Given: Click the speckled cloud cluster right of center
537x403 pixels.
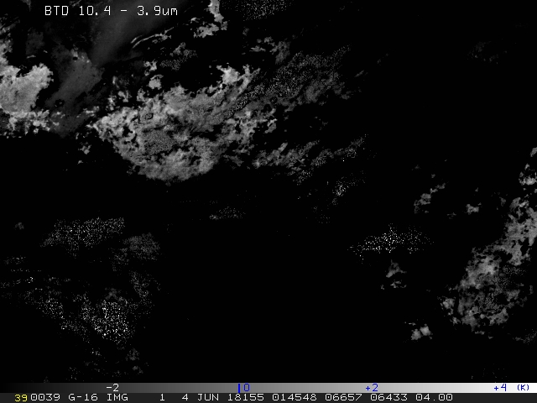Looking at the screenshot, I should pyautogui.click(x=390, y=242).
